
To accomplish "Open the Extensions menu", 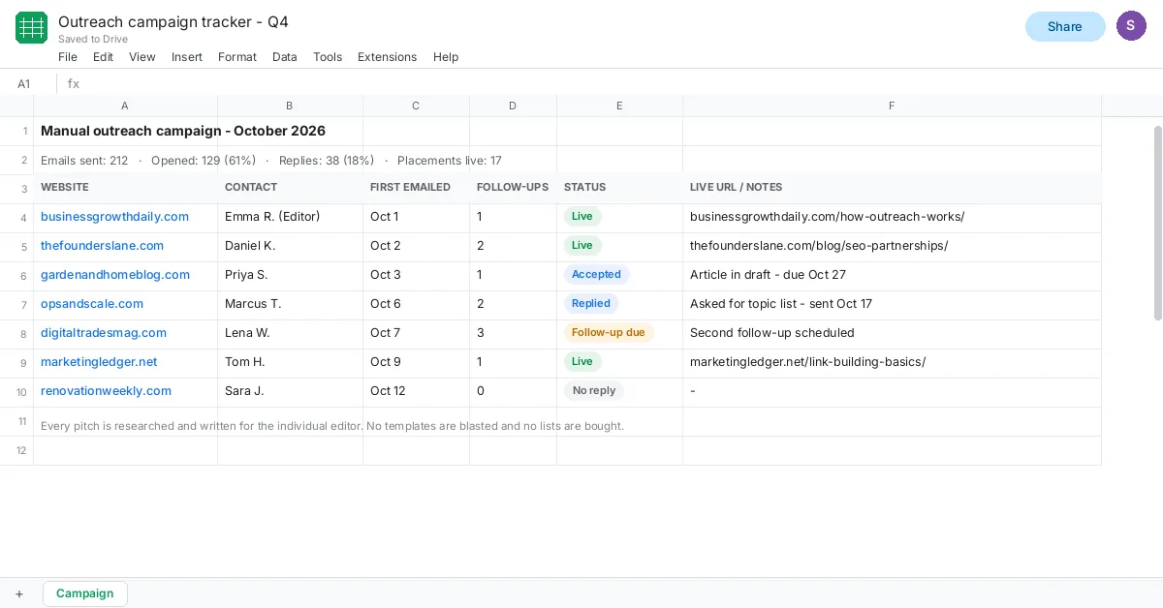I will (x=387, y=57).
